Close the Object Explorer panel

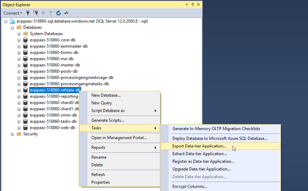[x=198, y=4]
